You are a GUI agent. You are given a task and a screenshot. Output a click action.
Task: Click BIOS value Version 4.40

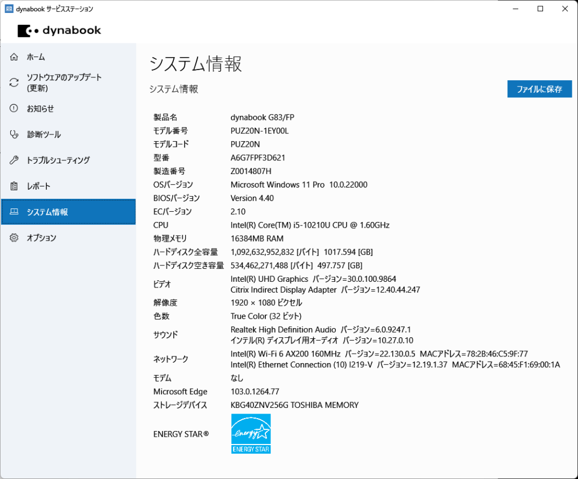(x=252, y=198)
